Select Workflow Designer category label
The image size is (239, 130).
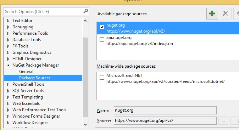coord(30,123)
